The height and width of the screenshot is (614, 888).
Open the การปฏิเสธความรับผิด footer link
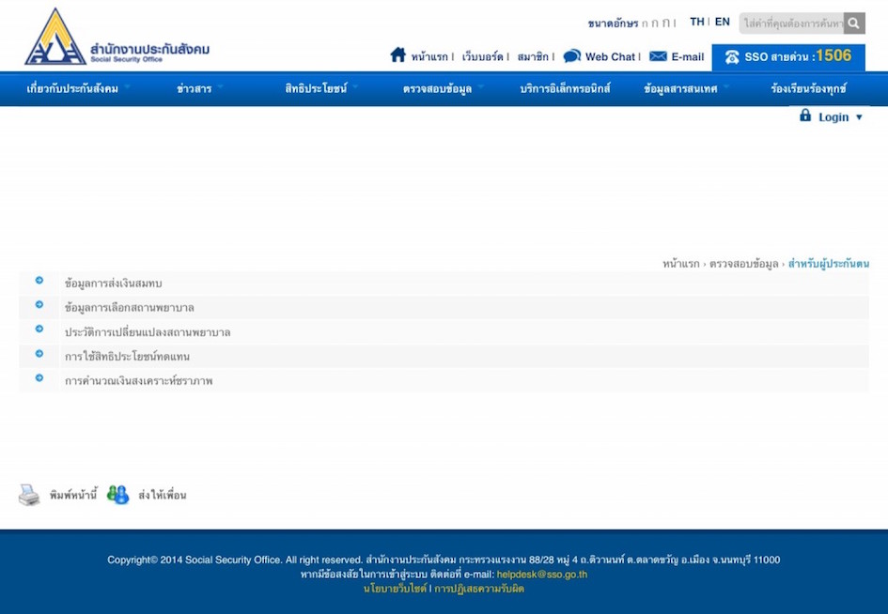[479, 589]
